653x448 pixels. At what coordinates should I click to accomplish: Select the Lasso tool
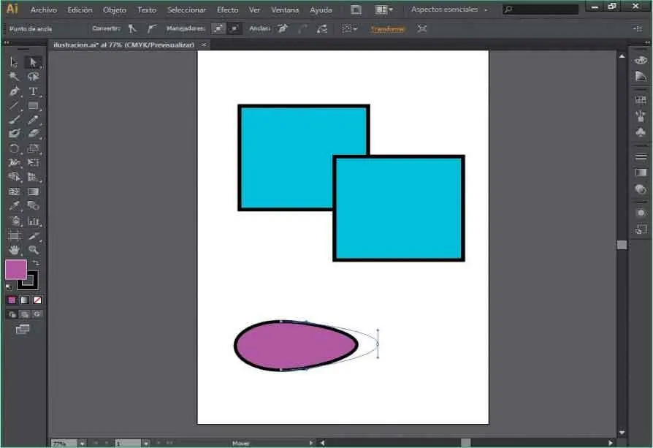click(x=33, y=77)
